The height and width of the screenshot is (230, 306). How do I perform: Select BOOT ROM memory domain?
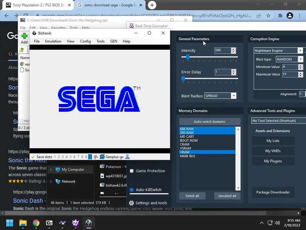tap(207, 140)
